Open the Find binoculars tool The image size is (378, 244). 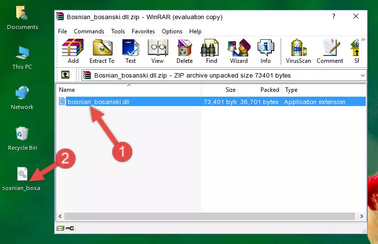pos(211,51)
